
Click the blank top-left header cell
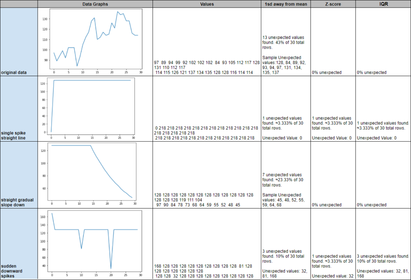coord(19,4)
